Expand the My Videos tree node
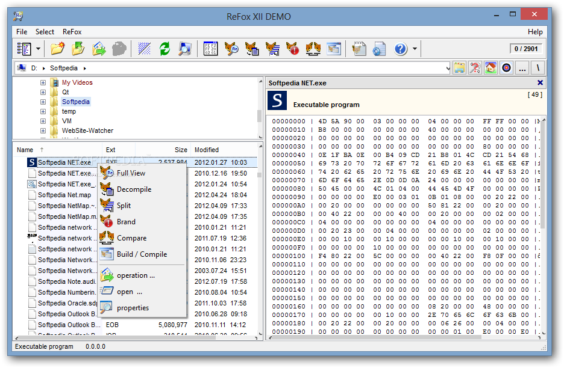564x368 pixels. 43,82
